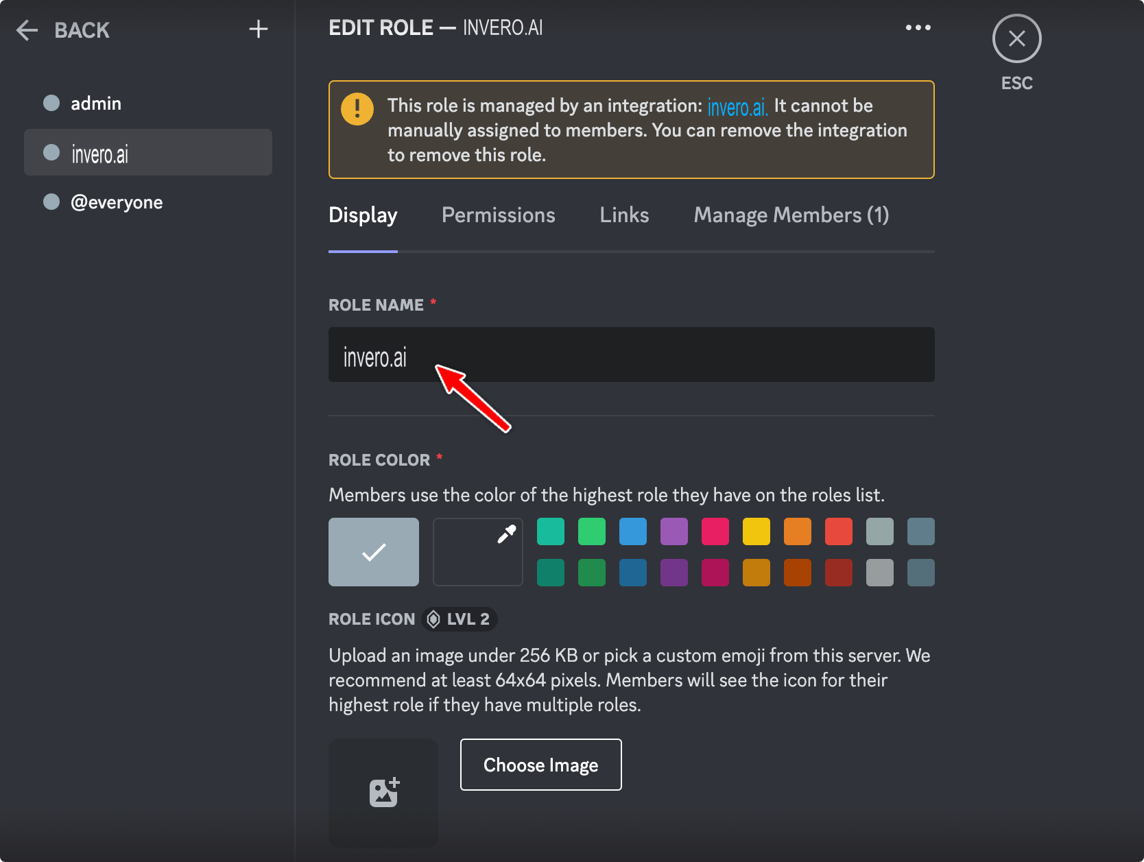Pick the dark magenta color swatch

point(715,573)
